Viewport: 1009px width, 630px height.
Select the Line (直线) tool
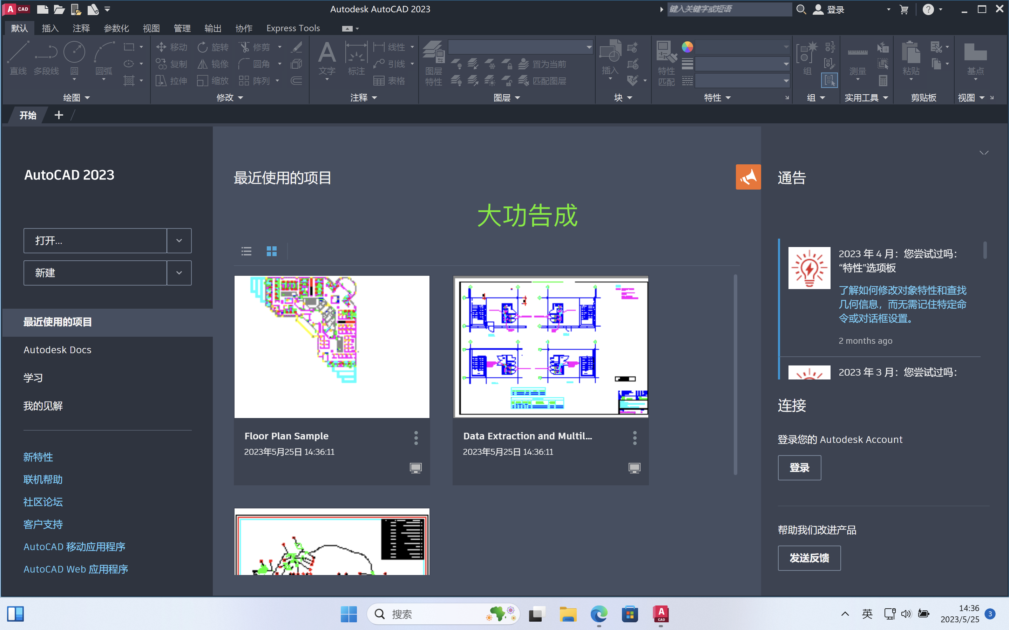[18, 58]
